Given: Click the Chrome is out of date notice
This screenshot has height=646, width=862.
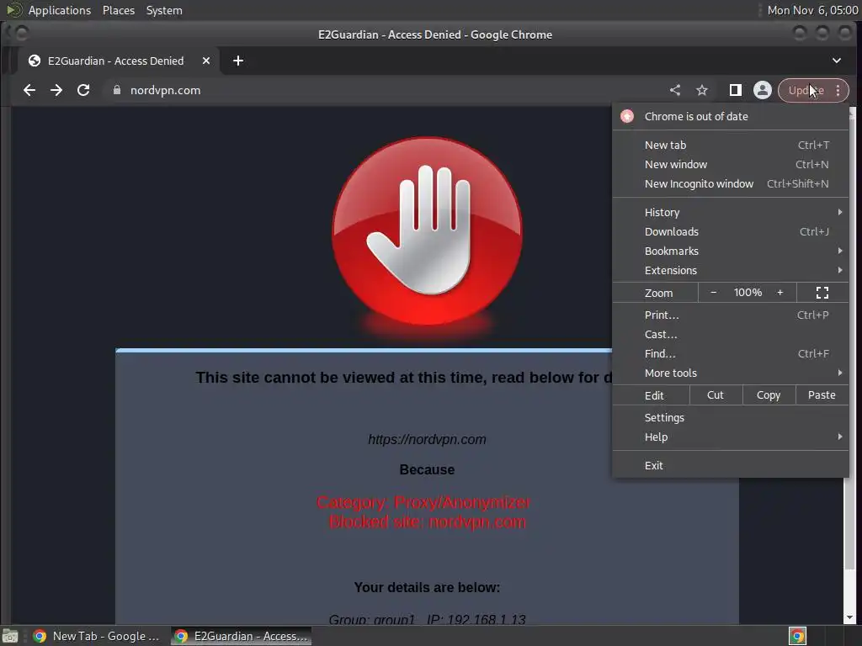Looking at the screenshot, I should [x=730, y=116].
